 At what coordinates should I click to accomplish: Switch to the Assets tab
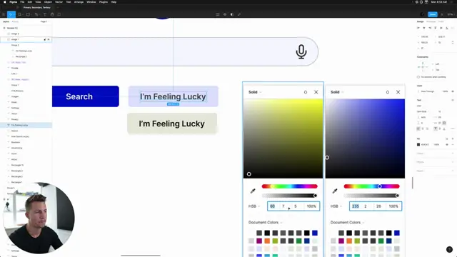tap(15, 21)
